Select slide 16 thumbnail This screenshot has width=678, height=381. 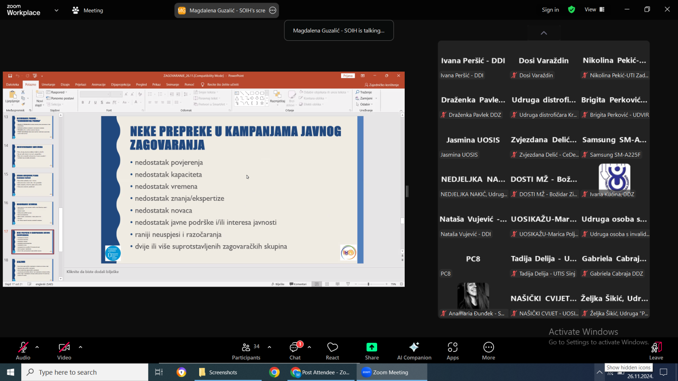pos(33,213)
